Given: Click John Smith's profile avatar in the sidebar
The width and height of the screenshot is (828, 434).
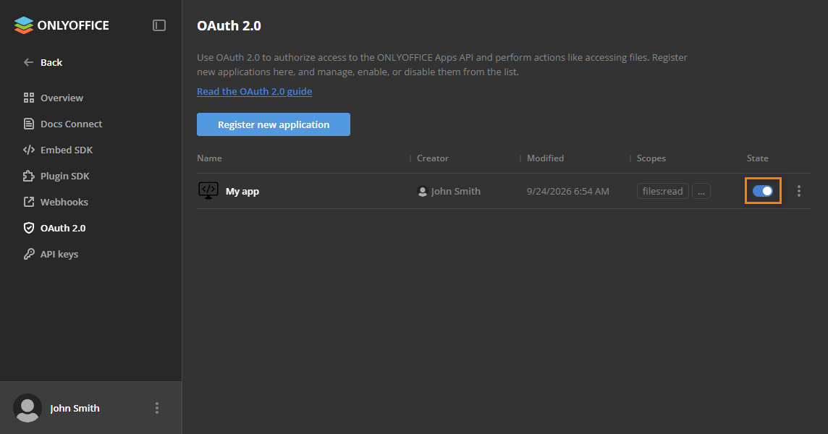Looking at the screenshot, I should (28, 408).
